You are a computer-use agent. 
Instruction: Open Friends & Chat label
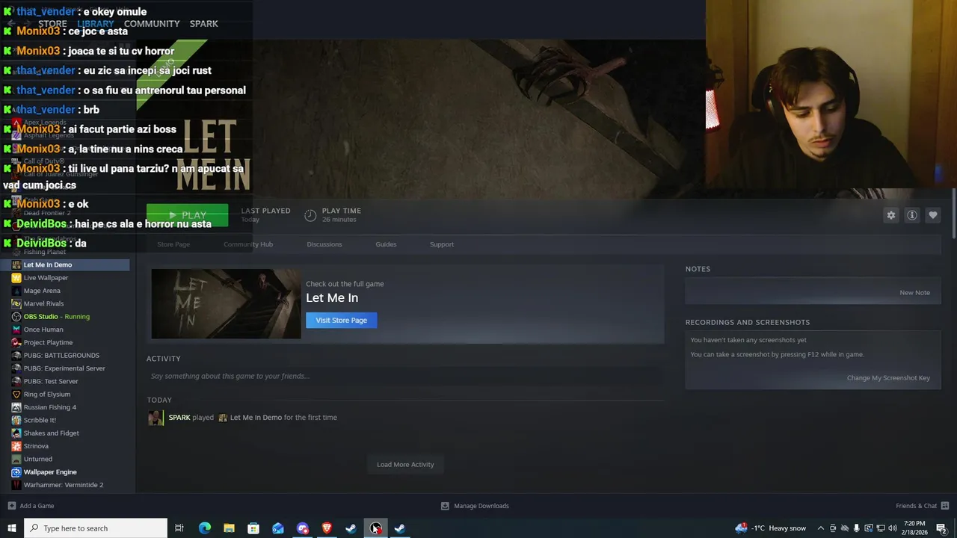pos(916,506)
